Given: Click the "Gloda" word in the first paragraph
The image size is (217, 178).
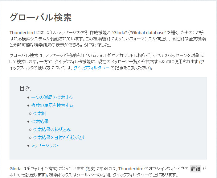Looking at the screenshot, I should [119, 33].
